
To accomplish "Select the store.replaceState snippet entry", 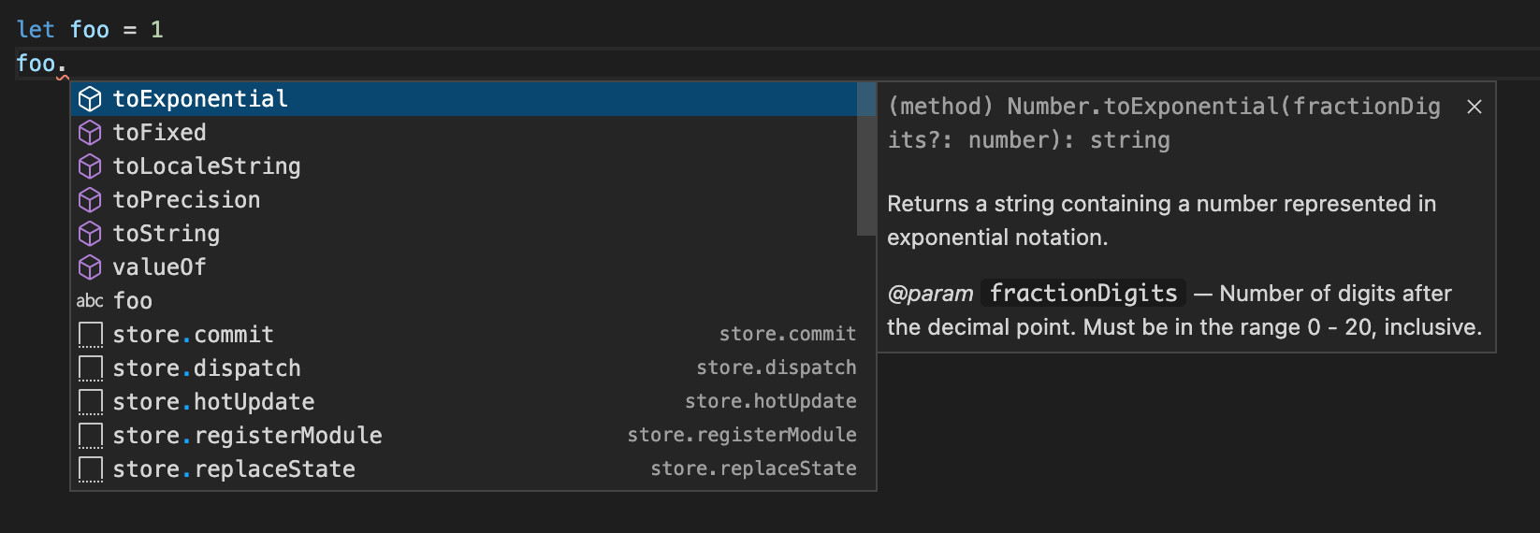I will tap(234, 469).
